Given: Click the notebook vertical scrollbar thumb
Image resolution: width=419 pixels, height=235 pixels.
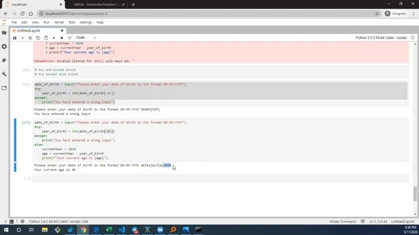Looking at the screenshot, I should click(415, 194).
